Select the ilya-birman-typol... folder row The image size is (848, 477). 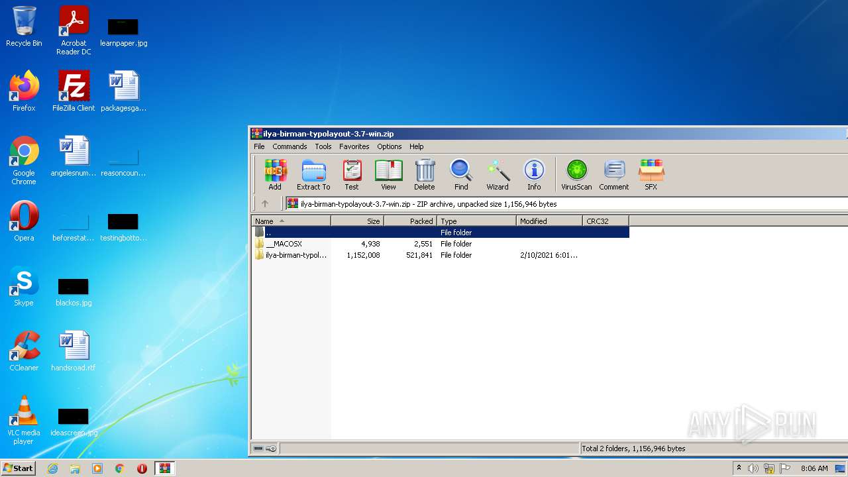pyautogui.click(x=441, y=255)
